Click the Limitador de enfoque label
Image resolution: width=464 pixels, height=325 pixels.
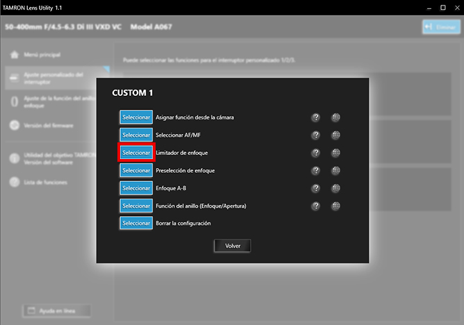(x=182, y=153)
